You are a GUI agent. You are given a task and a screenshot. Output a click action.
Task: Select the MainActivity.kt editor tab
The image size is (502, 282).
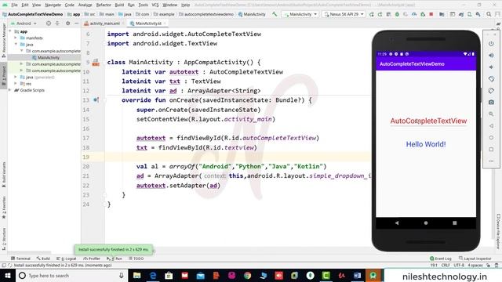click(x=148, y=23)
